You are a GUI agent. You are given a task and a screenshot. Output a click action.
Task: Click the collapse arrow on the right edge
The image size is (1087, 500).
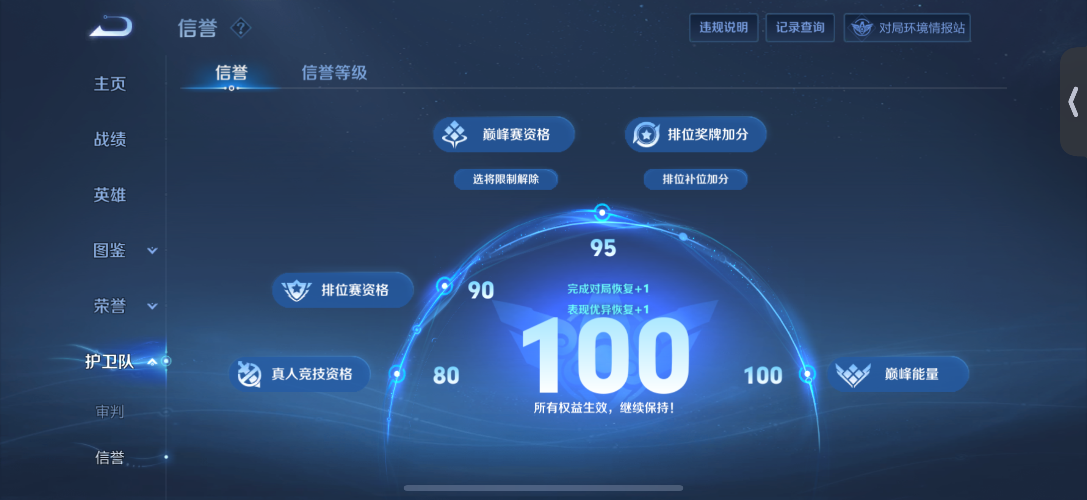[1073, 102]
